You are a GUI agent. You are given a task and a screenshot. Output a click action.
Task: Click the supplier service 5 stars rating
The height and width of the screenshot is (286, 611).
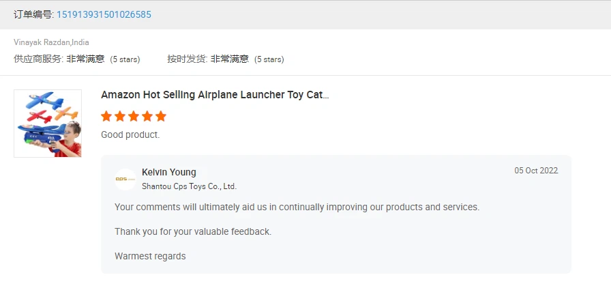pos(125,59)
